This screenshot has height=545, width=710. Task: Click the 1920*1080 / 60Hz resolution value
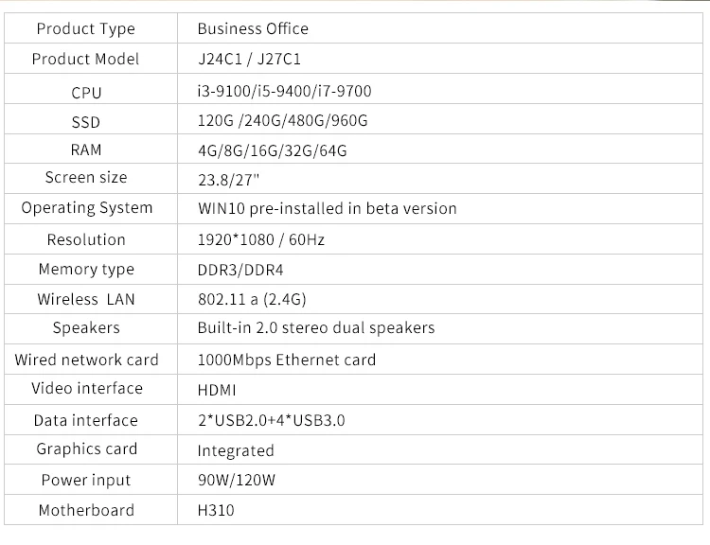point(260,240)
